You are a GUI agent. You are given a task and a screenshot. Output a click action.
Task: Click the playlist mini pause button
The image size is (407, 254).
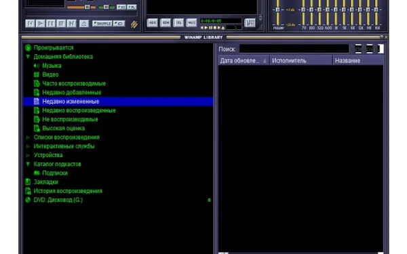[210, 28]
